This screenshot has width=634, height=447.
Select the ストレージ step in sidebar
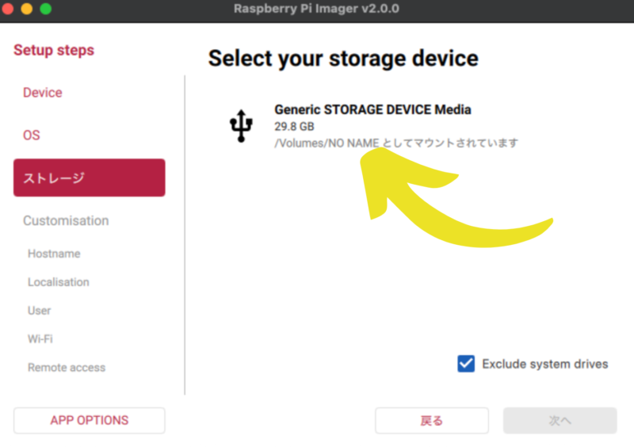pos(89,178)
